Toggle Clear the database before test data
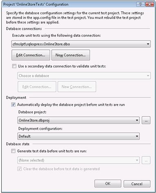156x193 pixels. (x=20, y=169)
